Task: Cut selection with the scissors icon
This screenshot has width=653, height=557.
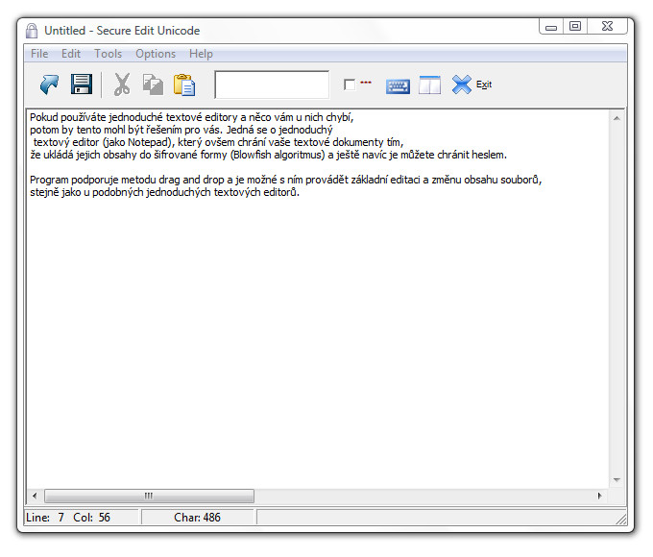Action: point(122,85)
